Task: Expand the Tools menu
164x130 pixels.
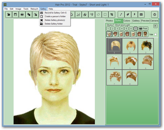Action: [x=26, y=9]
